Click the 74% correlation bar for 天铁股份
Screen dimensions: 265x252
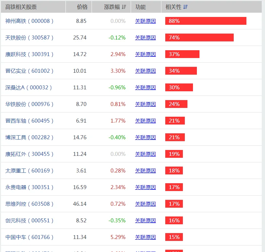199,37
